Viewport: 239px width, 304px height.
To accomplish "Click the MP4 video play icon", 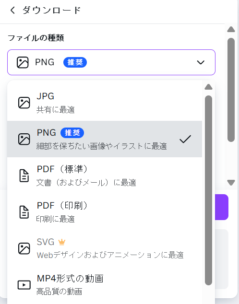I will 24,285.
